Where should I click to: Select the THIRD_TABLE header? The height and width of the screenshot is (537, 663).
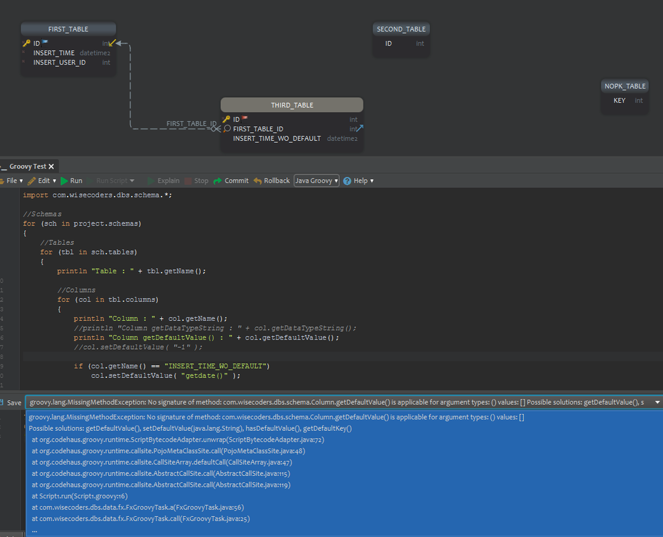pyautogui.click(x=292, y=105)
